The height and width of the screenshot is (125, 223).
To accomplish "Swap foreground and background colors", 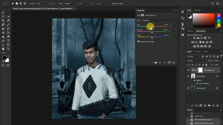I will [8, 56].
